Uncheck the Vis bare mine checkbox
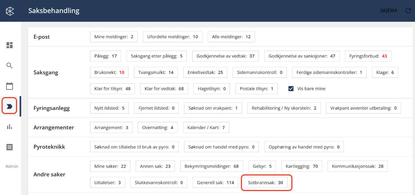This screenshot has height=195, width=415. [x=291, y=89]
